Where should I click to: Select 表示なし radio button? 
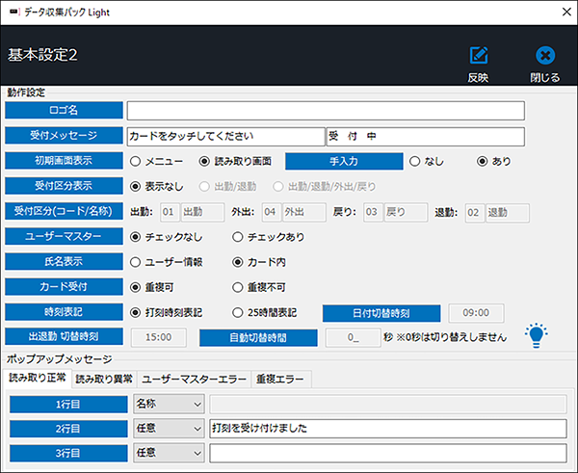(135, 187)
